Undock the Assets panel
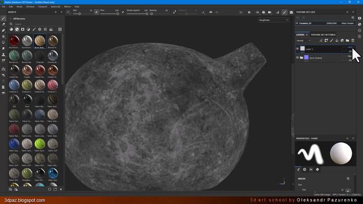This screenshot has height=204, width=363. 56,12
